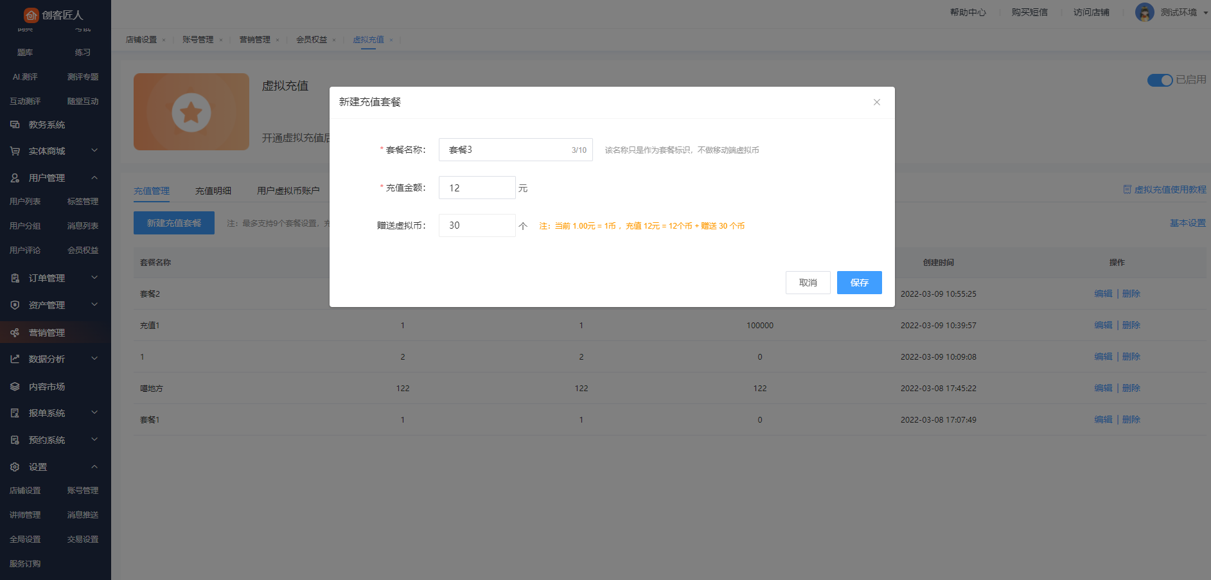Click the 用户管理 user icon

15,178
